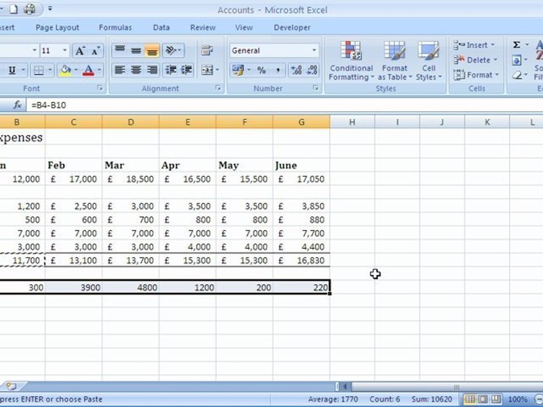Screen dimensions: 543x407
Task: Open Conditional Formatting menu
Action: 351,61
